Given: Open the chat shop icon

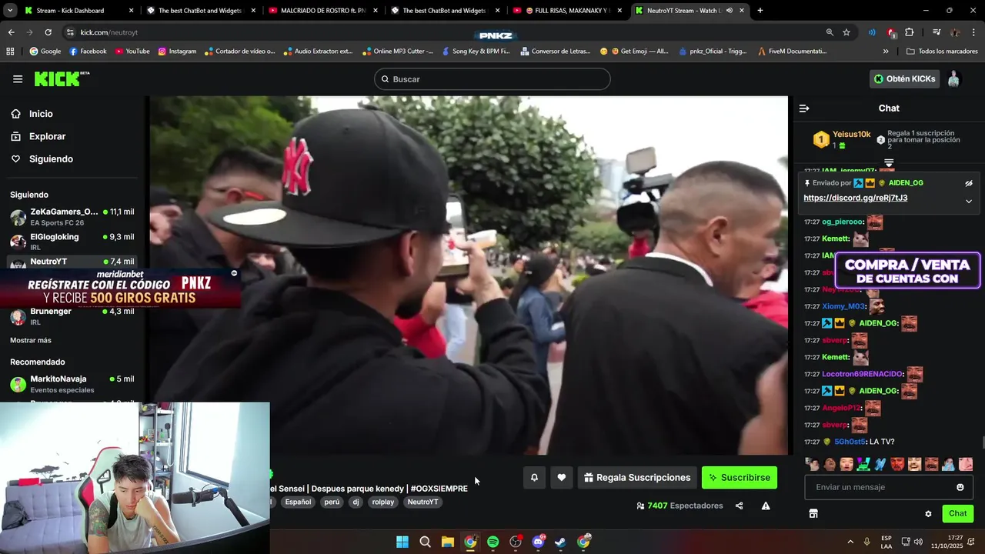Looking at the screenshot, I should pos(813,514).
